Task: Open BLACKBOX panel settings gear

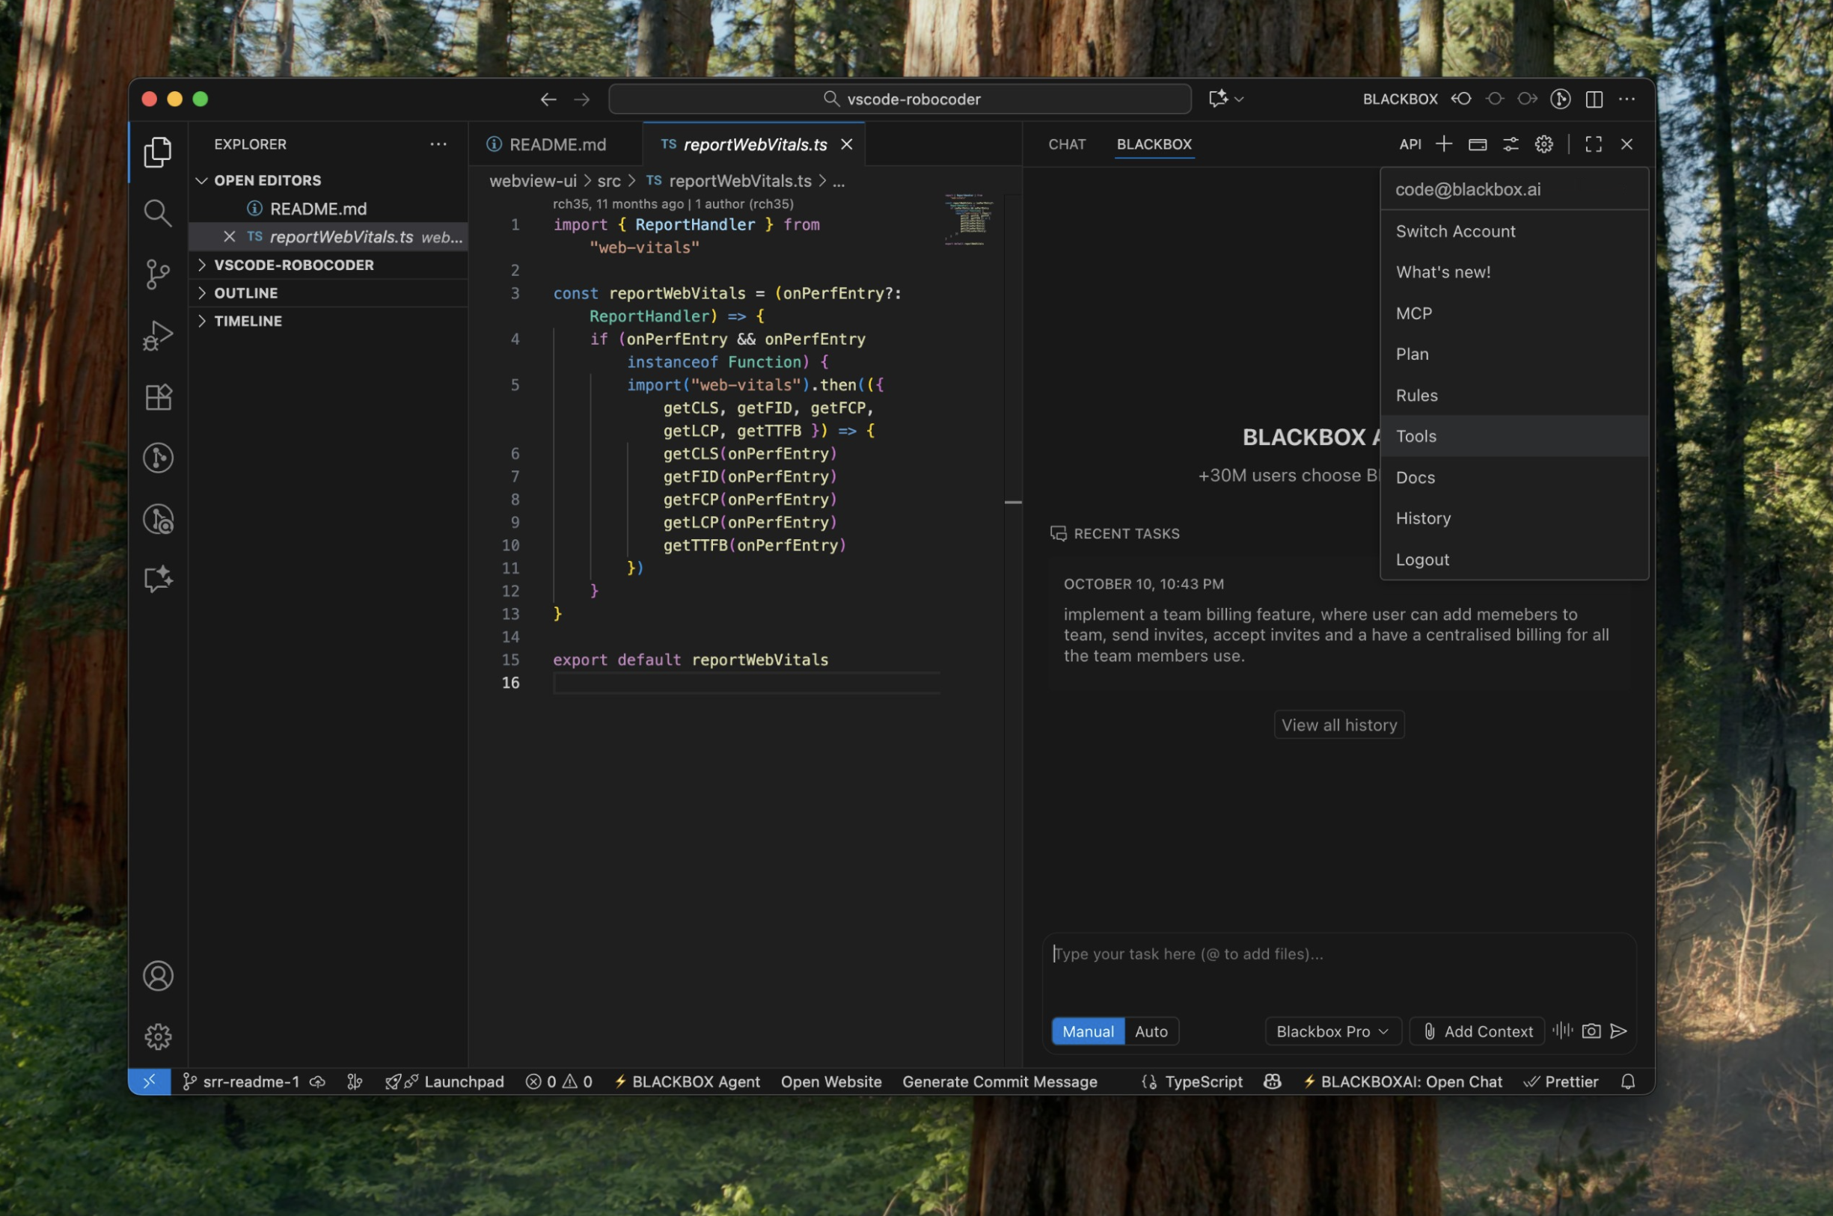Action: (1543, 144)
